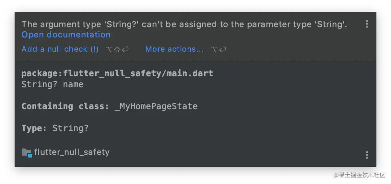
Task: Click the flutter_null_safety module name
Action: point(72,152)
